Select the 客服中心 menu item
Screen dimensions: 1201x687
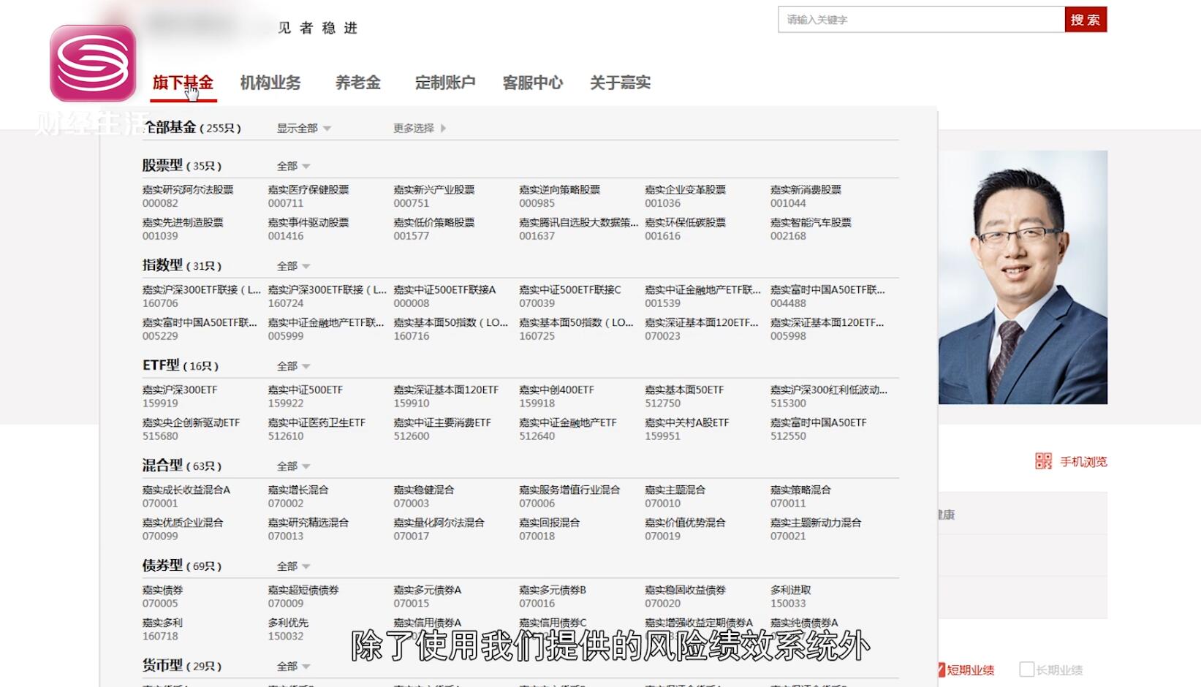click(x=531, y=83)
